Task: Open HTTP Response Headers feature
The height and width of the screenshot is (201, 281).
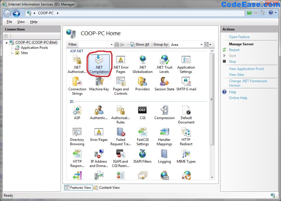Action: (x=77, y=158)
